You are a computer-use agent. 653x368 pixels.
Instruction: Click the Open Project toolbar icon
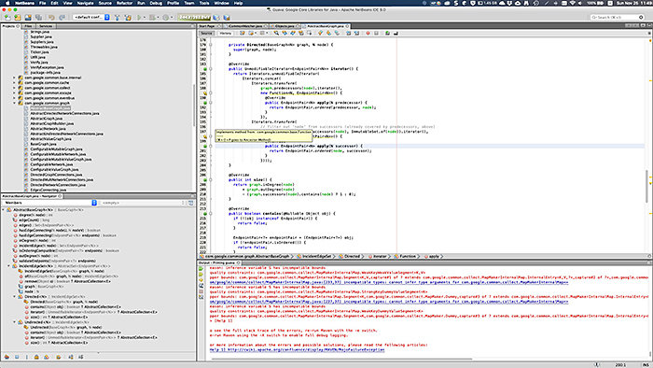28,18
